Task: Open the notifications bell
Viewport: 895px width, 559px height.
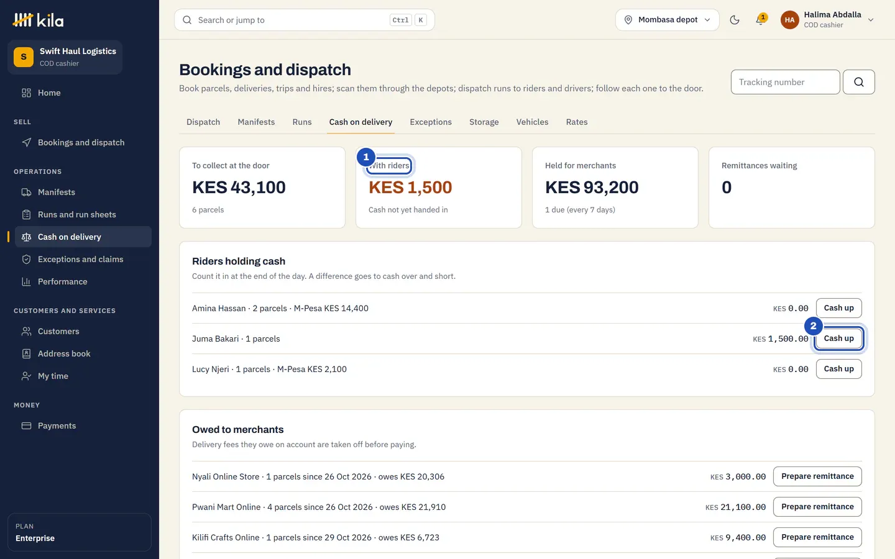Action: [760, 20]
